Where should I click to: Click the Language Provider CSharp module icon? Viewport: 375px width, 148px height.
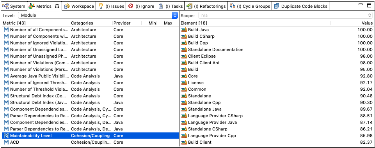pos(184,116)
